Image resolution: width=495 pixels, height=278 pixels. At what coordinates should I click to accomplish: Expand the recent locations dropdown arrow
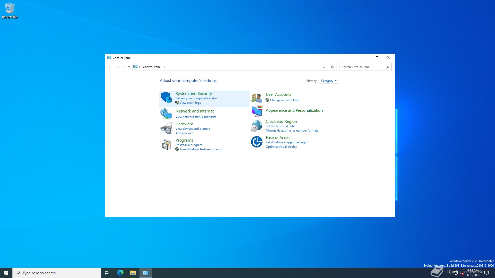[x=124, y=67]
